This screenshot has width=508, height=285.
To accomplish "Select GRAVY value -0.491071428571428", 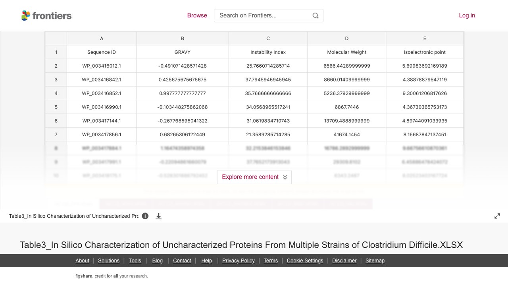I will [x=183, y=66].
